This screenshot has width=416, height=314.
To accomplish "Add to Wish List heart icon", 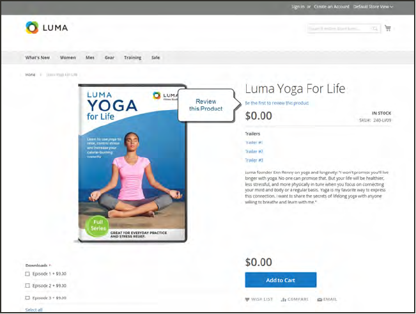I will [x=247, y=299].
